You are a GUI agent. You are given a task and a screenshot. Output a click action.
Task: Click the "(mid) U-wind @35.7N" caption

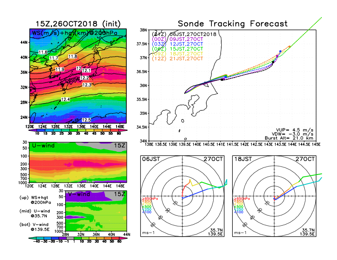(x=34, y=213)
